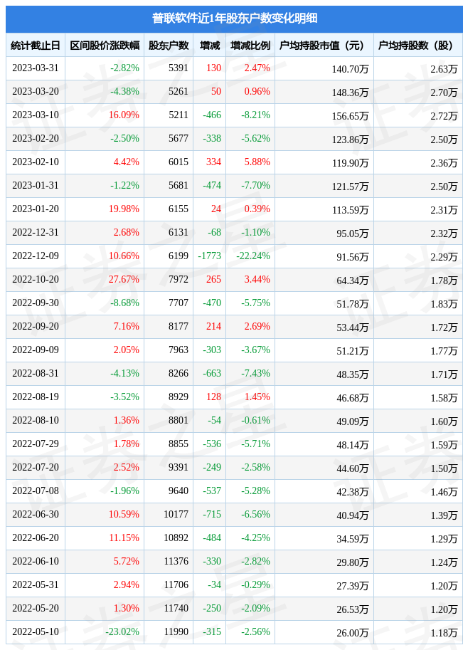Image resolution: width=463 pixels, height=650 pixels.
Task: Select the date cell 2023-01-31
Action: (36, 185)
